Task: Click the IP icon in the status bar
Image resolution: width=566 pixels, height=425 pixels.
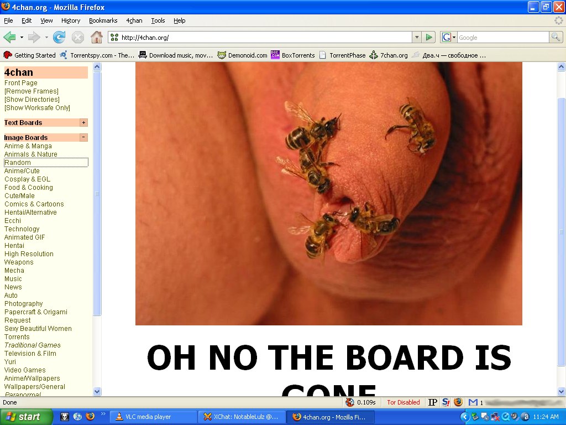Action: (433, 402)
